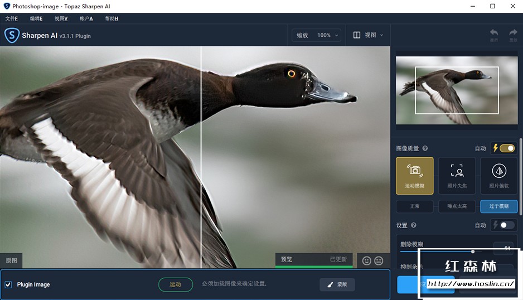Uncheck the Plugin Image checkbox
This screenshot has height=300, width=523.
coord(8,284)
